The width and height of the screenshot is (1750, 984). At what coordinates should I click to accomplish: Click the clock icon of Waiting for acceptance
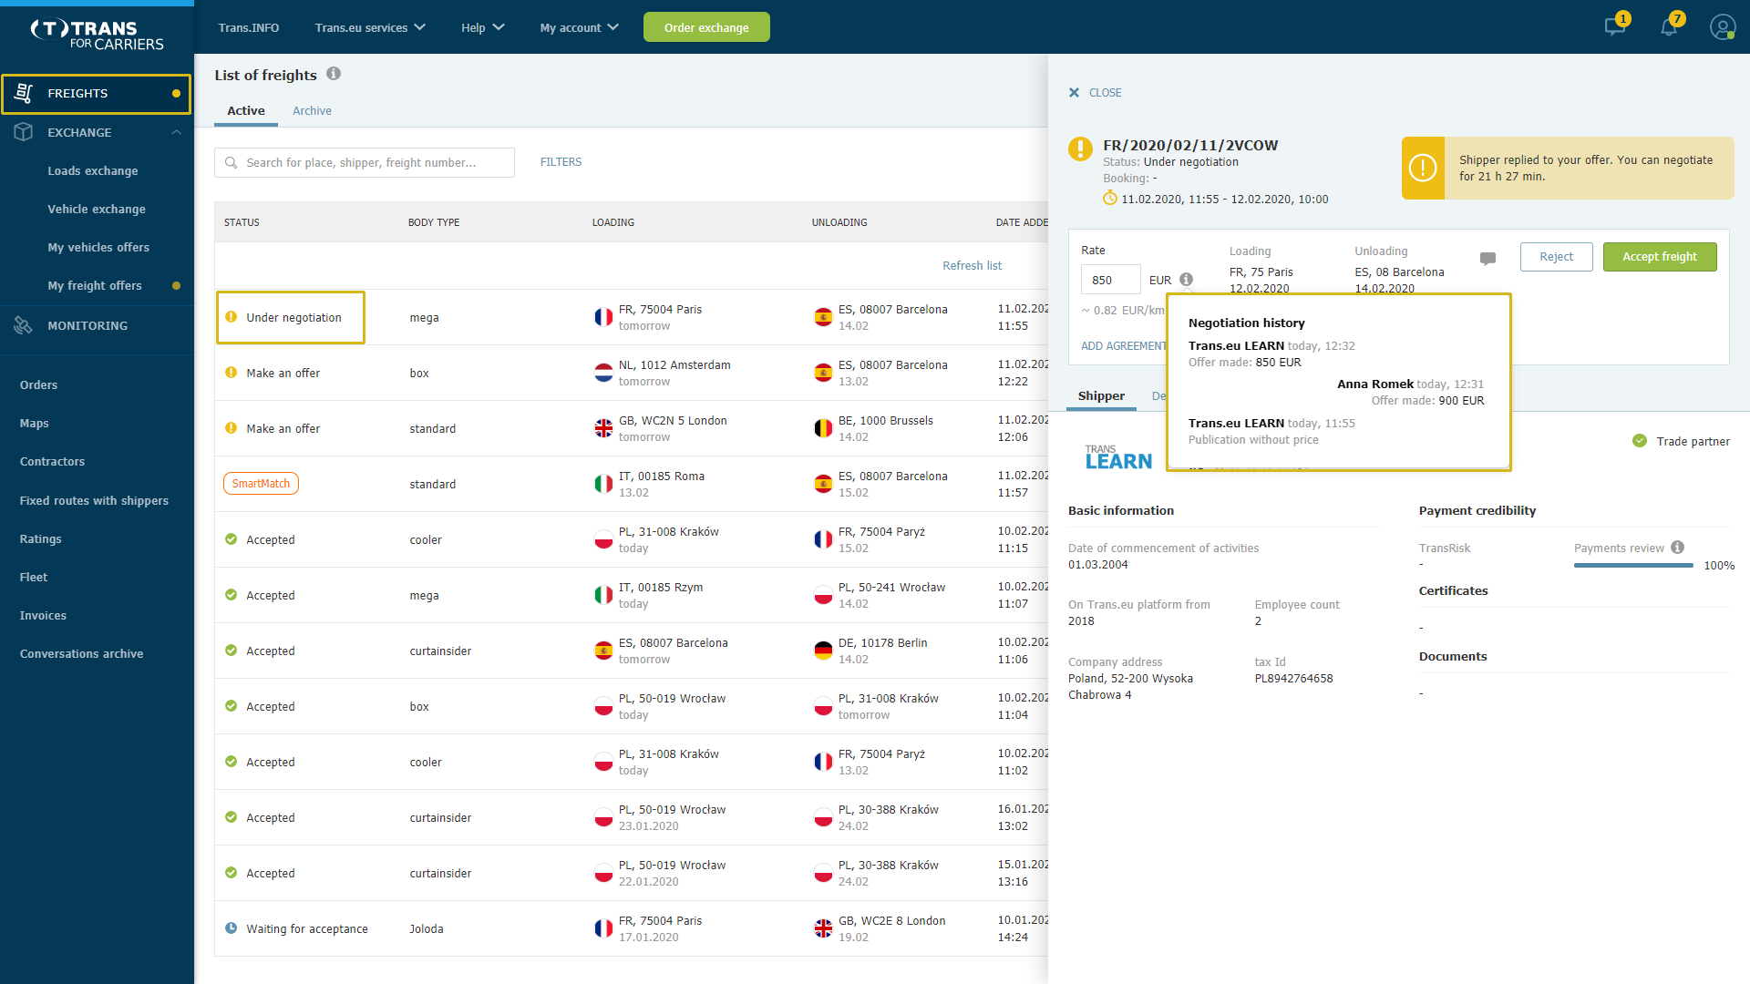[231, 928]
